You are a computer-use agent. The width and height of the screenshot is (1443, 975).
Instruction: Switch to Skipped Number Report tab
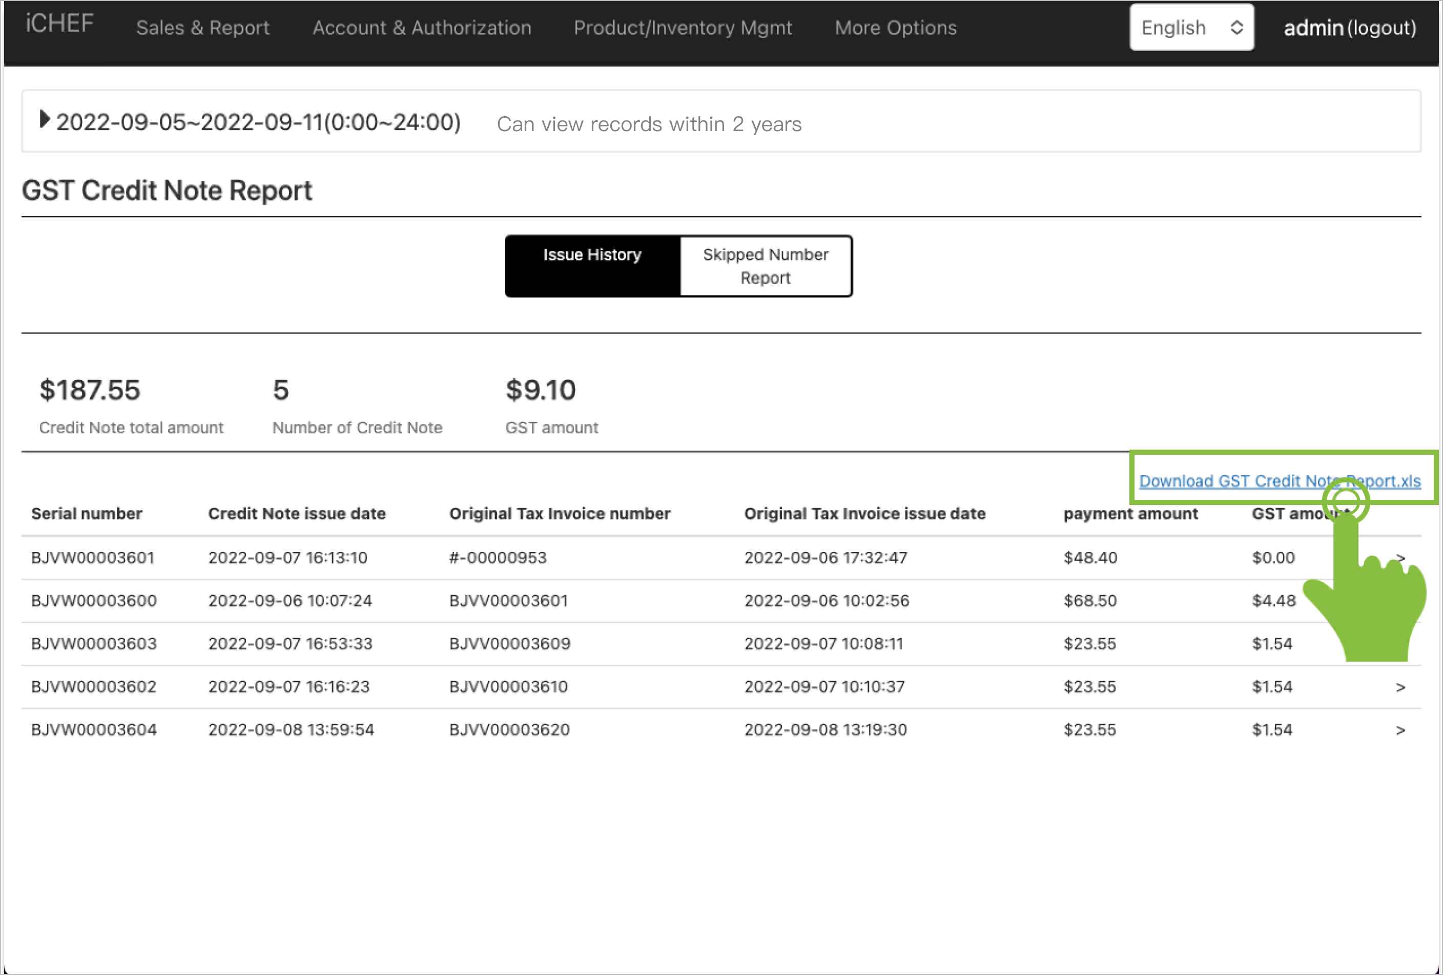coord(765,266)
